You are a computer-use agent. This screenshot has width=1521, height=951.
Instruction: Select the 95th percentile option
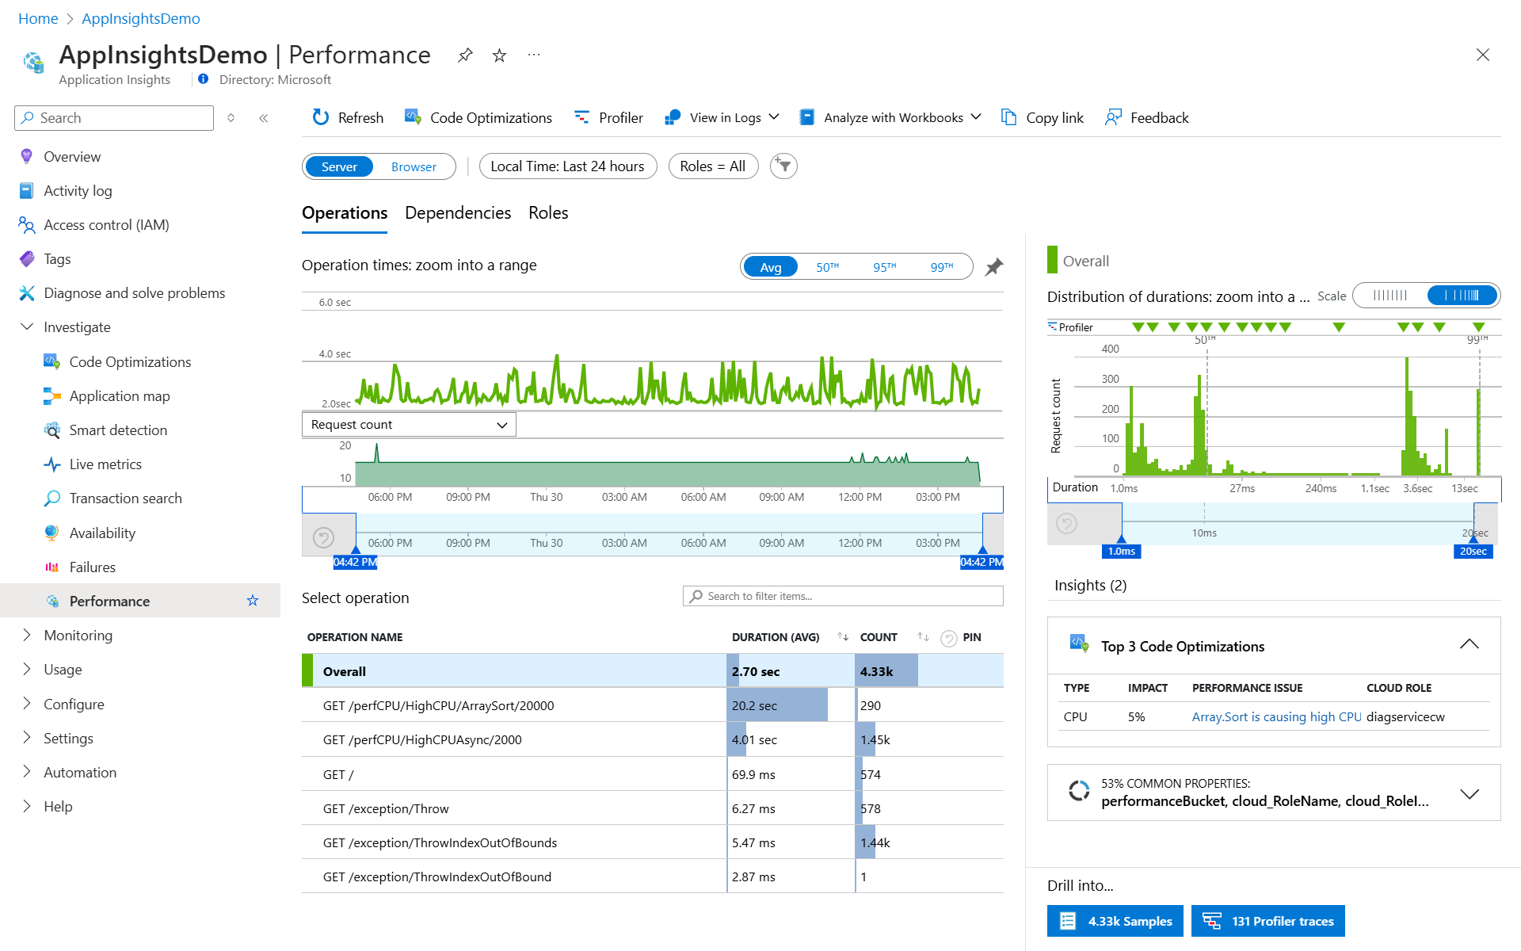884,267
